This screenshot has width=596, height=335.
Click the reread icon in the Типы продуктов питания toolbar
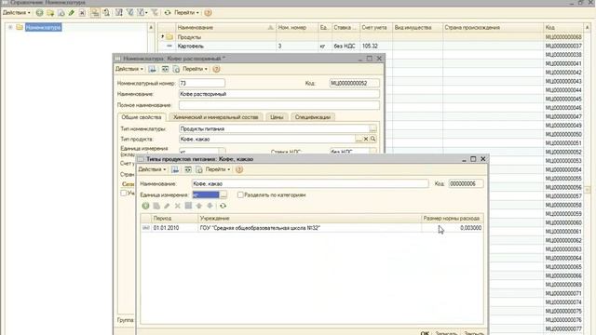188,169
